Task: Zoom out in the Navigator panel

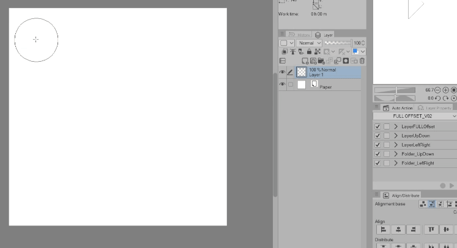Action: [437, 90]
